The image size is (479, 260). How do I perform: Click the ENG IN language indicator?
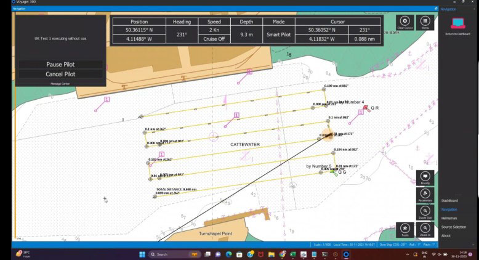pyautogui.click(x=424, y=254)
